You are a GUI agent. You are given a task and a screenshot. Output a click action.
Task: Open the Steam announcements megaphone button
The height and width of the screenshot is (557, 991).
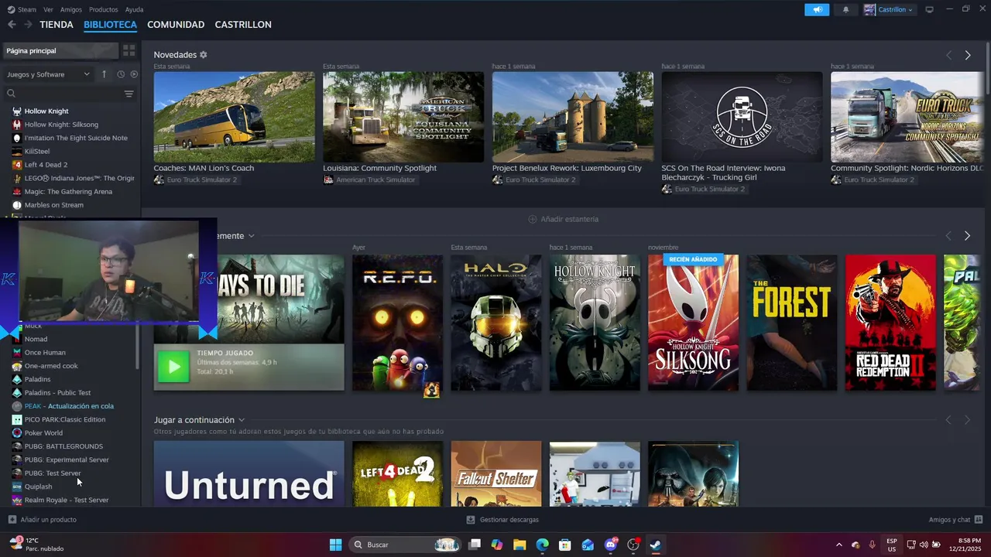[x=817, y=9]
